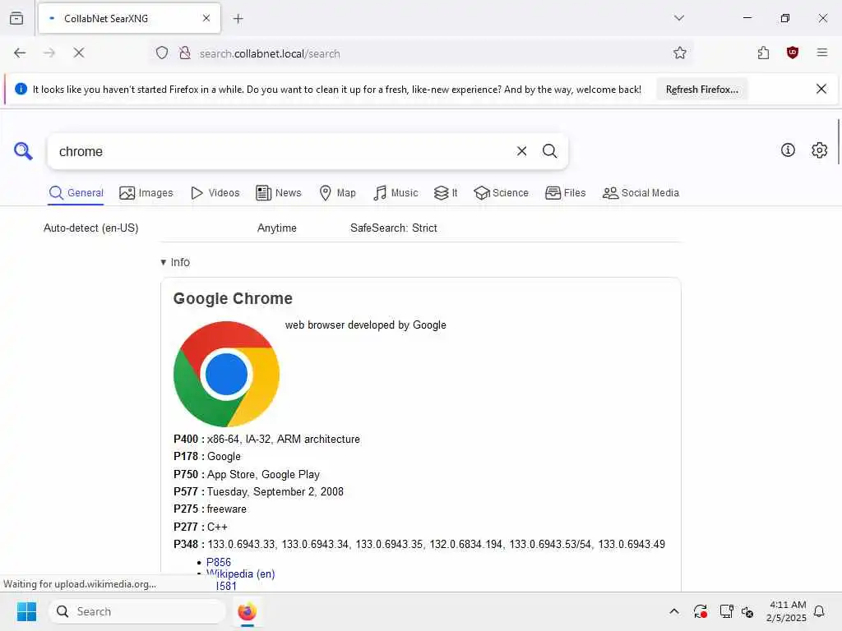
Task: Submit the search with the magnifier button
Action: pos(549,151)
